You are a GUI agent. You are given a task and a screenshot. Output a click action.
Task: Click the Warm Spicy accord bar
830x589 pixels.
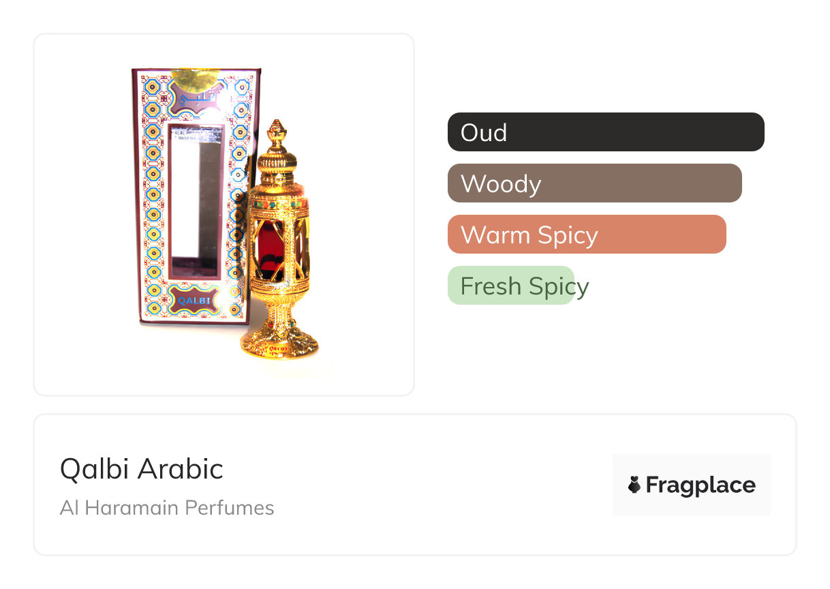[586, 235]
